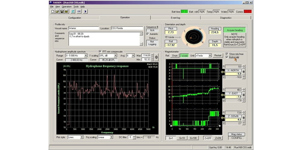Click the arrow icon beside Y-EAST value
This screenshot has height=150, width=301.
coord(223,95)
